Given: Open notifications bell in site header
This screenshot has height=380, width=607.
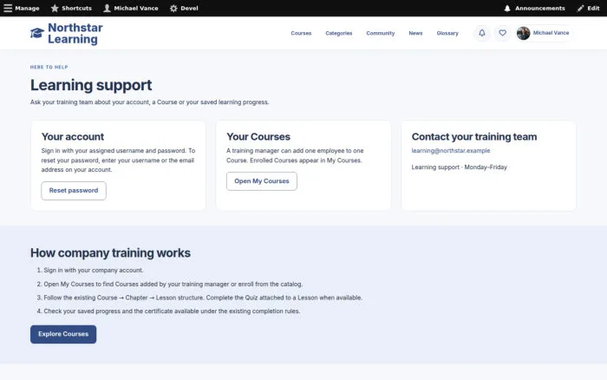Looking at the screenshot, I should click(482, 33).
